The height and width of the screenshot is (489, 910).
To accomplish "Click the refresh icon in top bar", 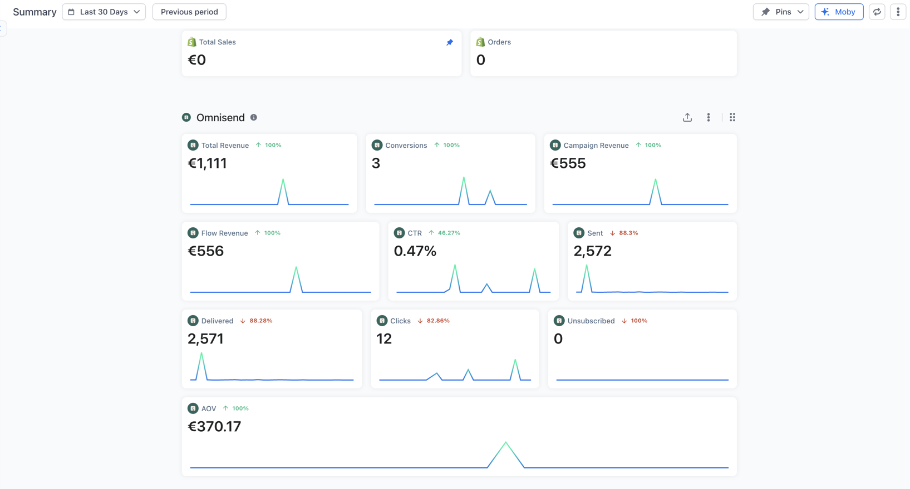I will 877,12.
